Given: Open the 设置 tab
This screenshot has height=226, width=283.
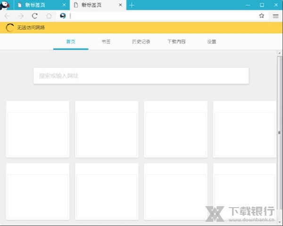Looking at the screenshot, I should tap(211, 42).
